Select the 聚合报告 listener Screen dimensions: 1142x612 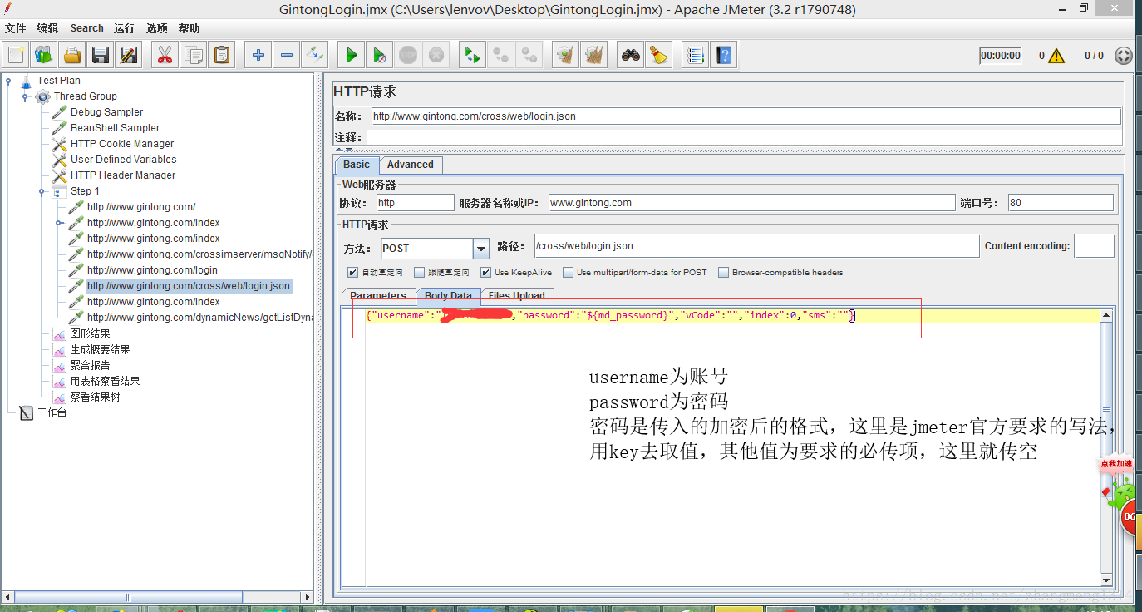tap(90, 366)
